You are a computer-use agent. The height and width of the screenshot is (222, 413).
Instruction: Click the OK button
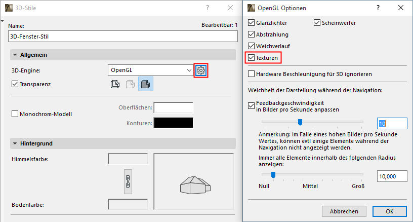click(389, 211)
